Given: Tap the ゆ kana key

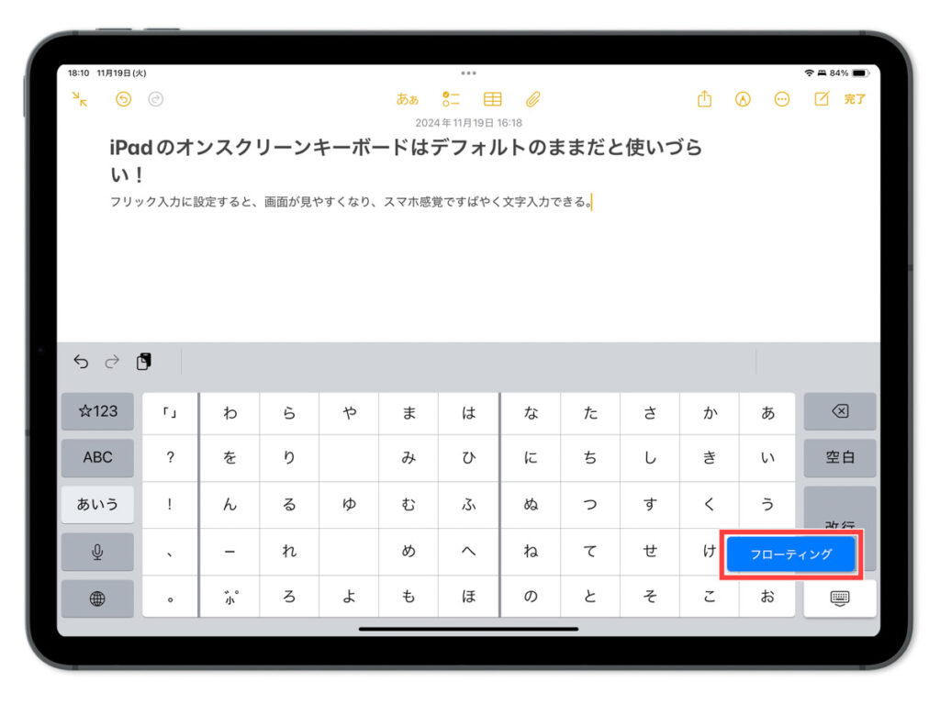Looking at the screenshot, I should click(350, 505).
